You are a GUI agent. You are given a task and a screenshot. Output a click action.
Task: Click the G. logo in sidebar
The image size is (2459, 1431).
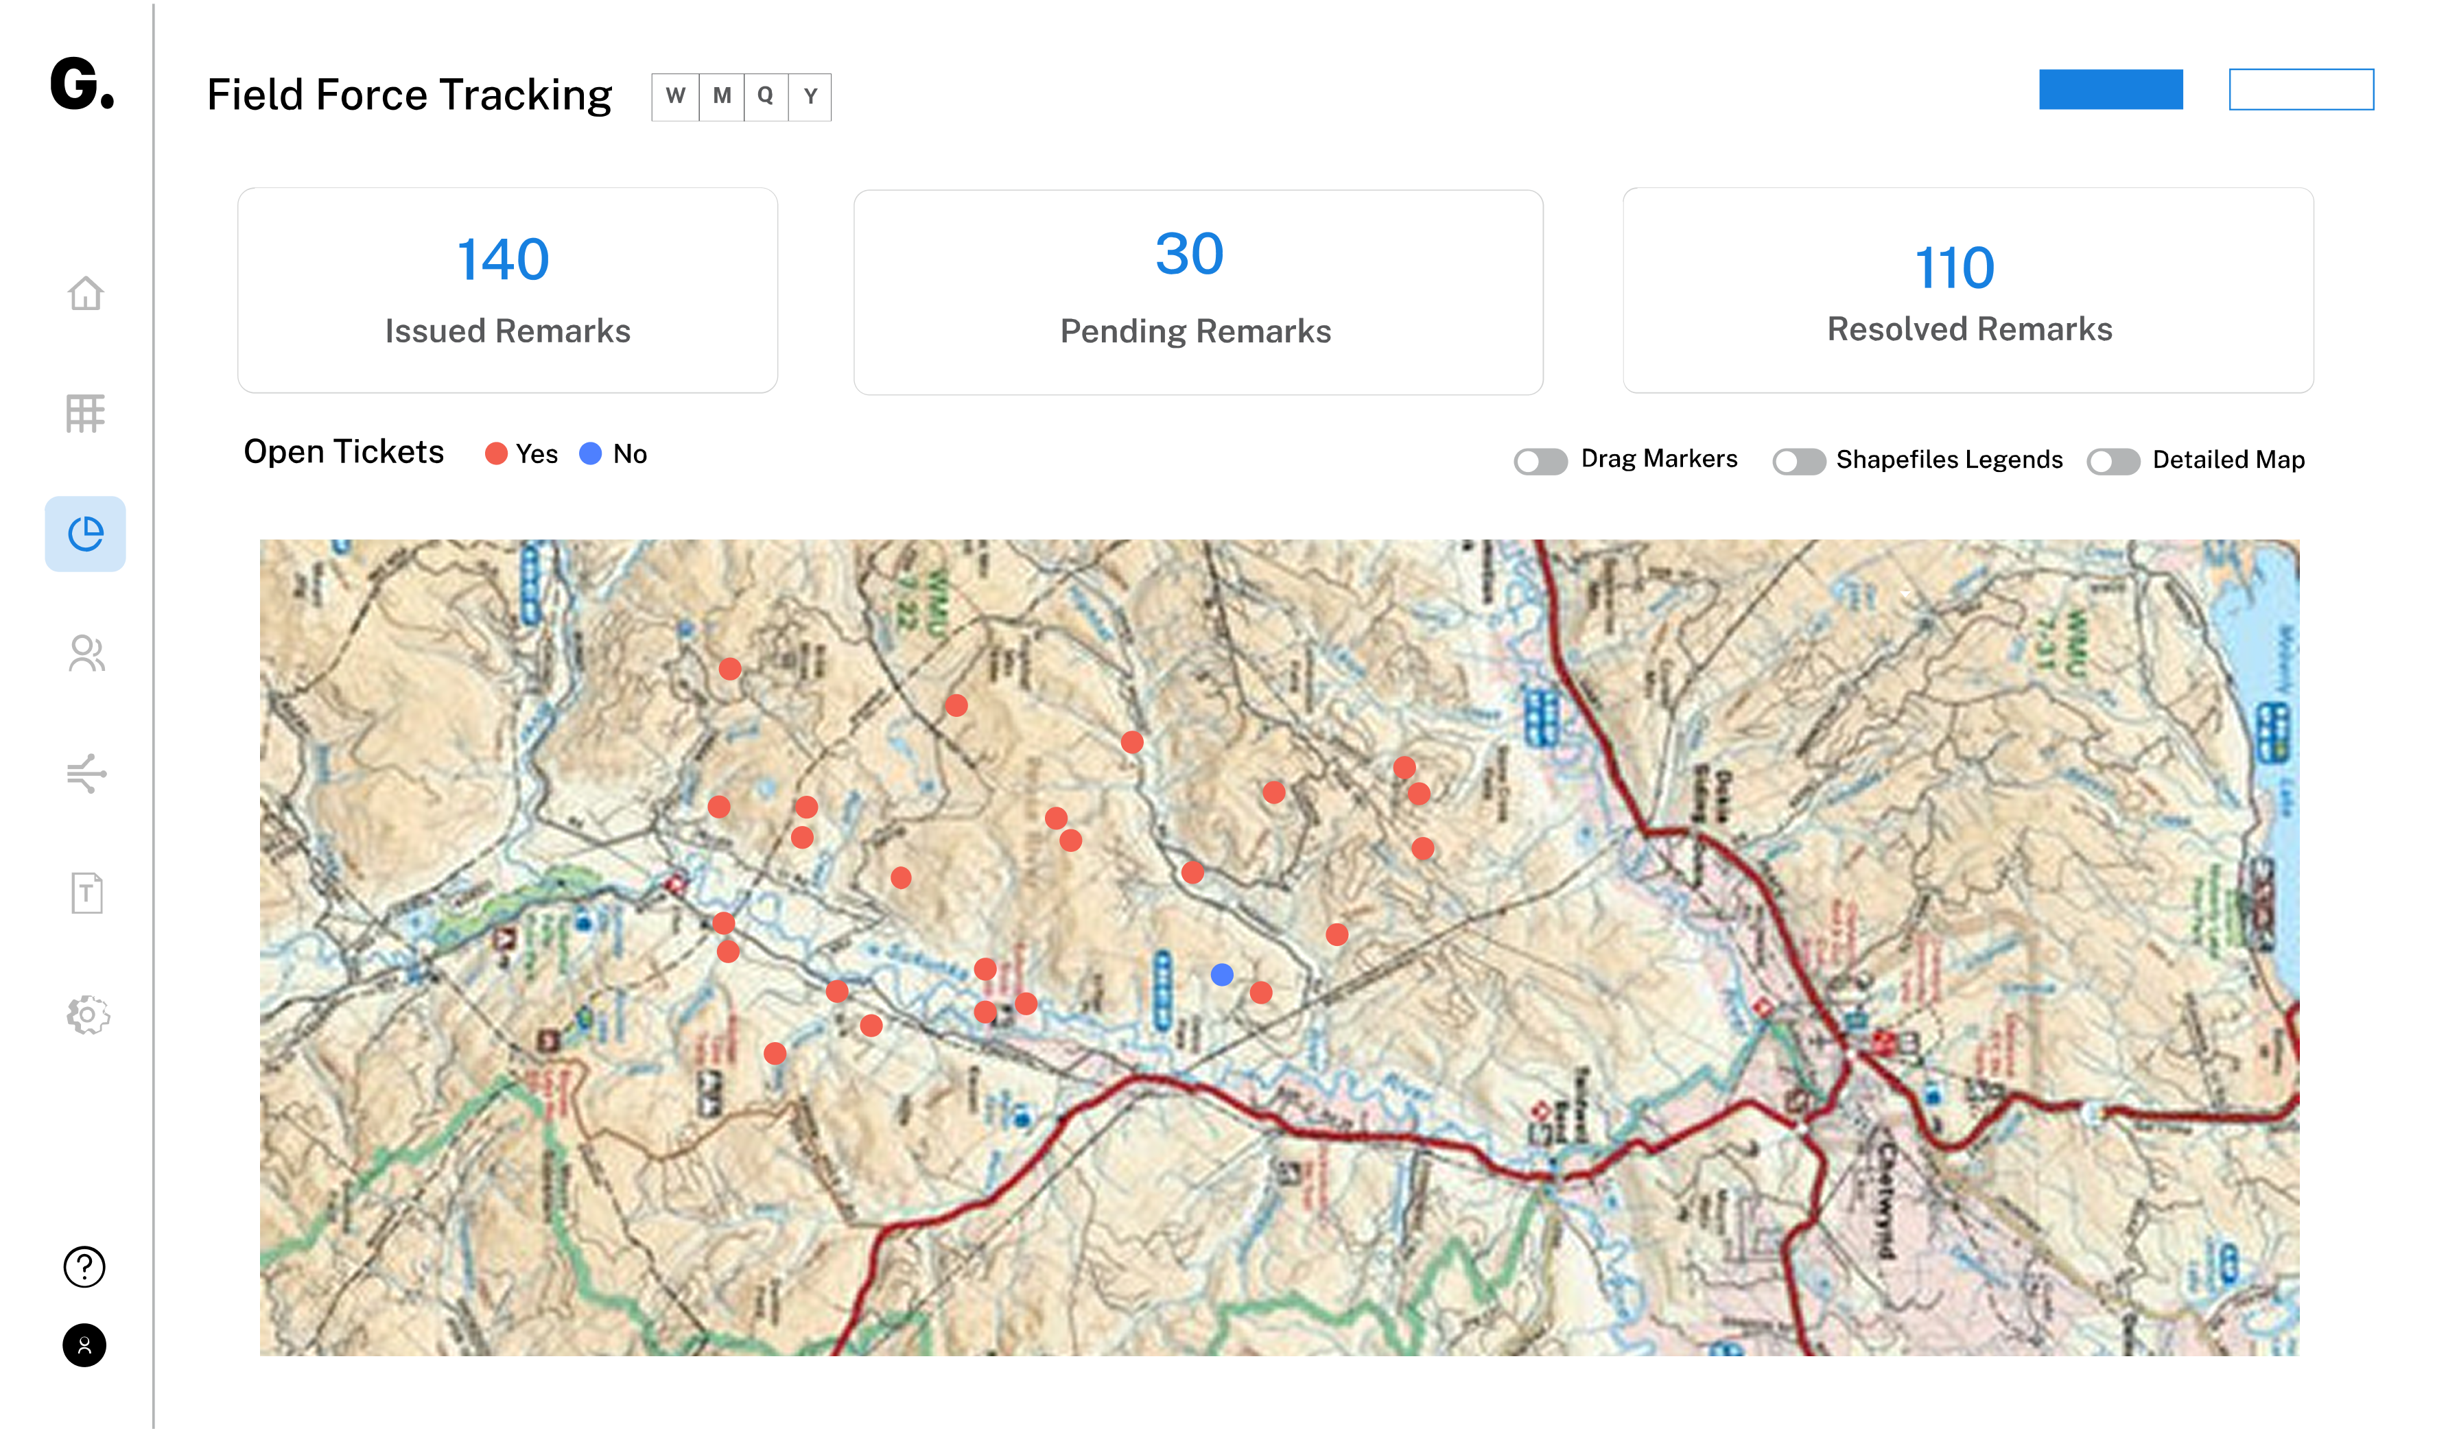(x=82, y=84)
